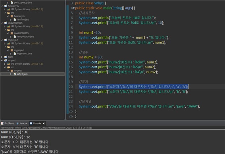
Task: Collapse the src folder arrow under howareyou
Action: 5,13
